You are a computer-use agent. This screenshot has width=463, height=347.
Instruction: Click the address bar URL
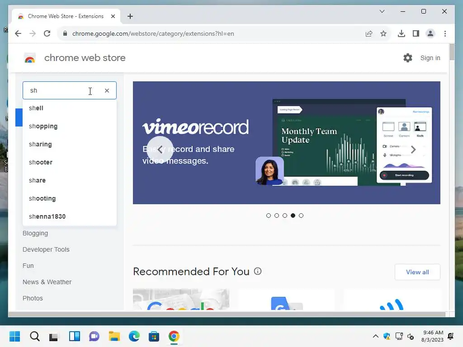click(x=153, y=33)
